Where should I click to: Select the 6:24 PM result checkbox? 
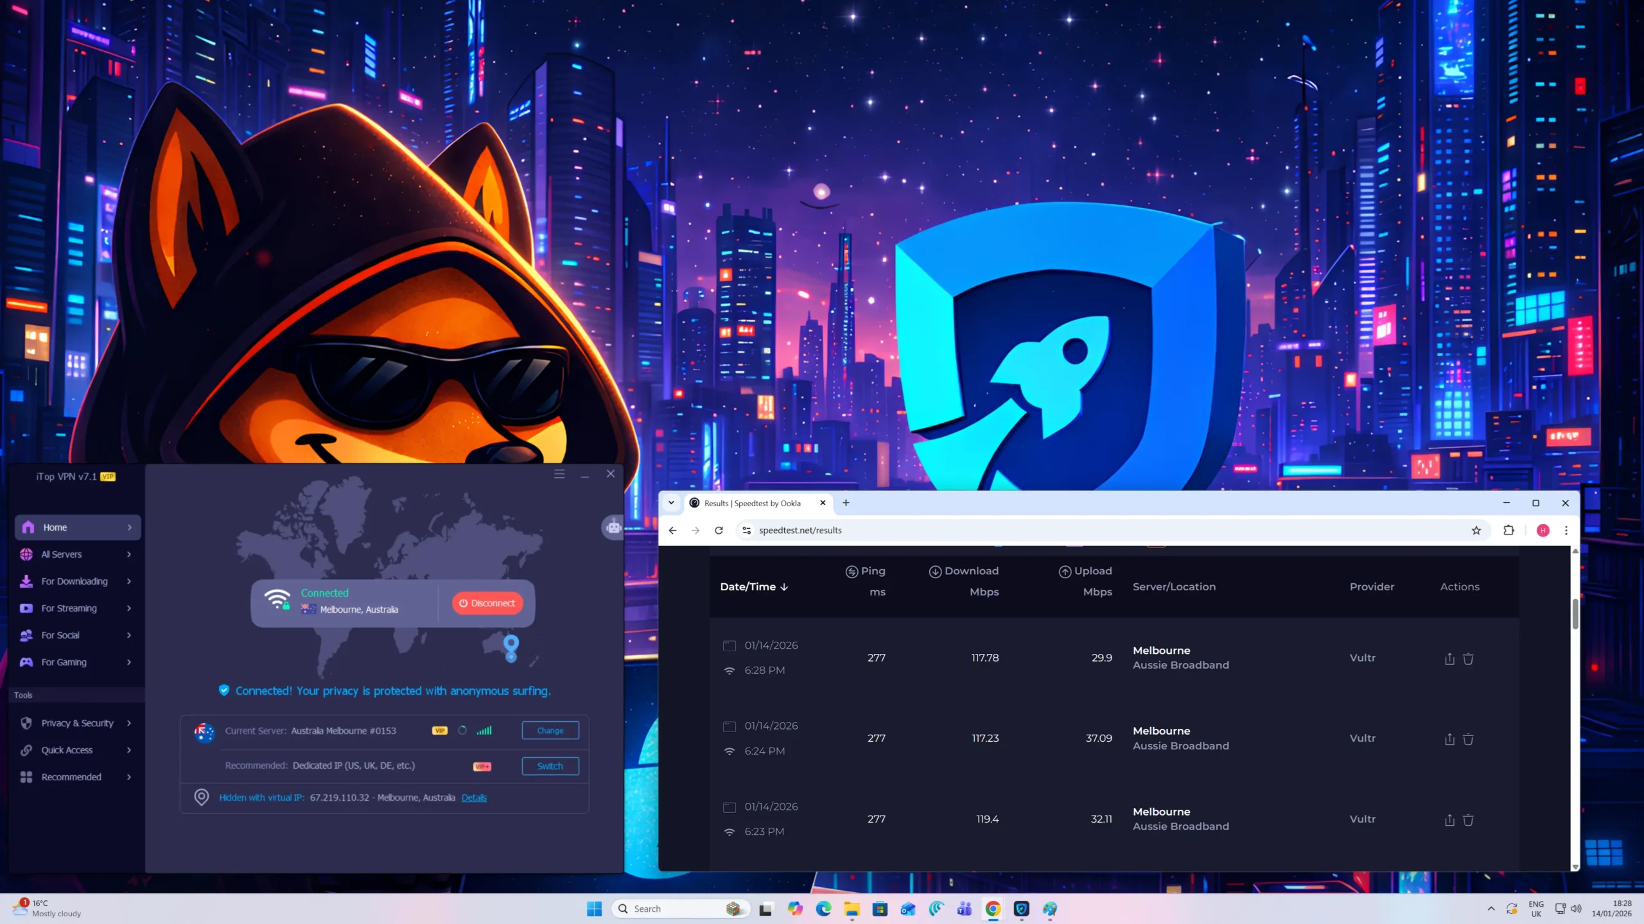[729, 726]
